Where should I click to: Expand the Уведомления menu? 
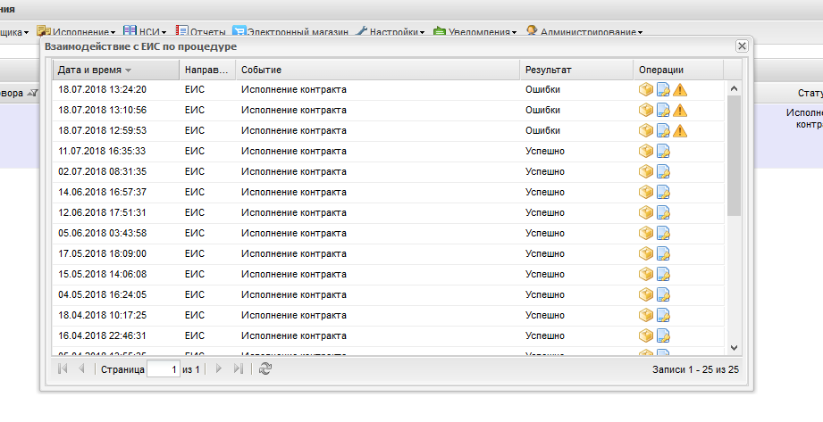(x=475, y=32)
